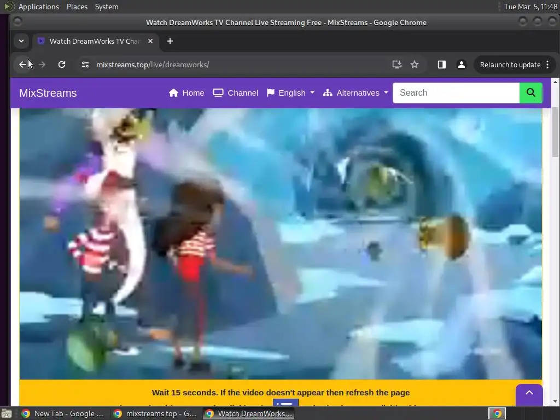Viewport: 560px width, 420px height.
Task: Expand the English language dropdown
Action: [291, 93]
